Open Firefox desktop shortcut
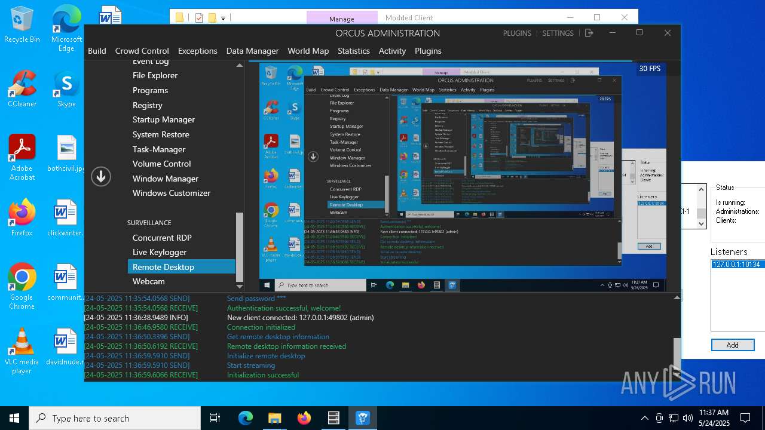765x430 pixels. click(x=22, y=218)
